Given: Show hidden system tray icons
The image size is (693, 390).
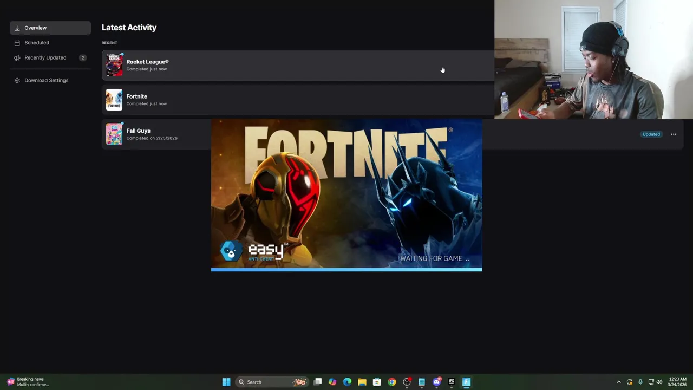Looking at the screenshot, I should (x=619, y=382).
